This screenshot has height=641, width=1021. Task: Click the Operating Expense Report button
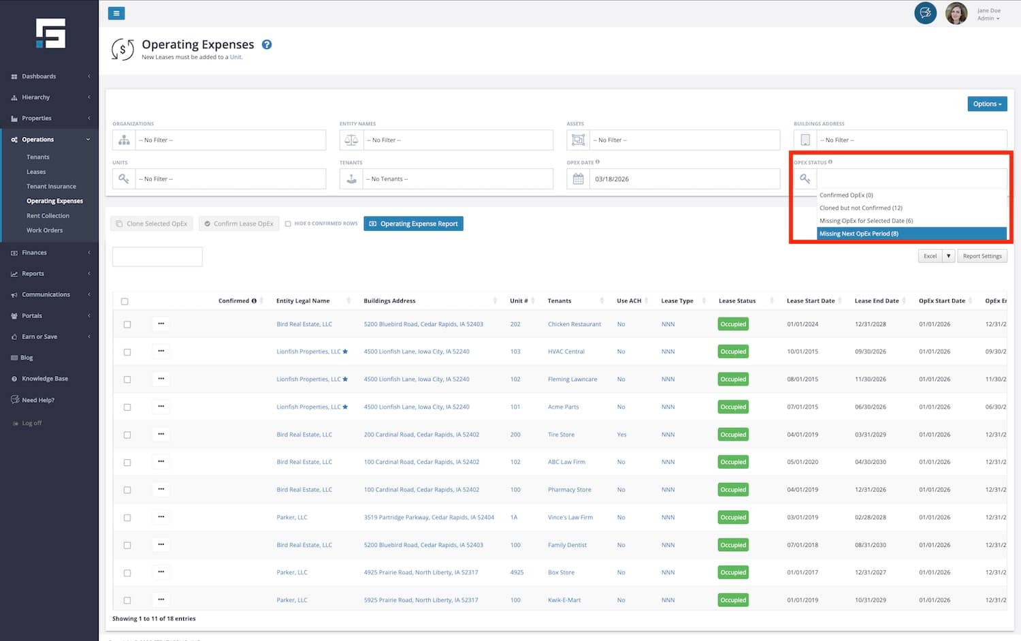[413, 224]
